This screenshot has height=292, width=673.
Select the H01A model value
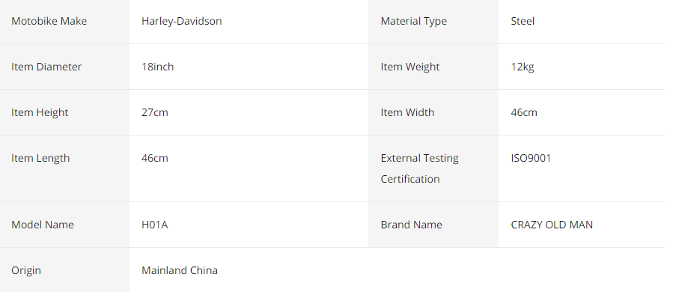click(154, 225)
